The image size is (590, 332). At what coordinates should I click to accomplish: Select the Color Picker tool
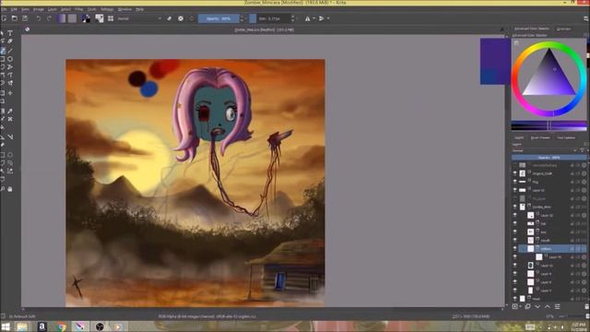click(10, 111)
